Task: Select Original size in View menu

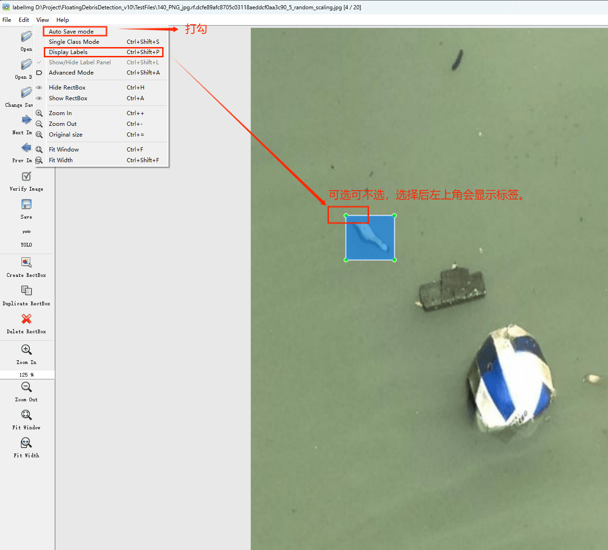Action: [x=102, y=135]
